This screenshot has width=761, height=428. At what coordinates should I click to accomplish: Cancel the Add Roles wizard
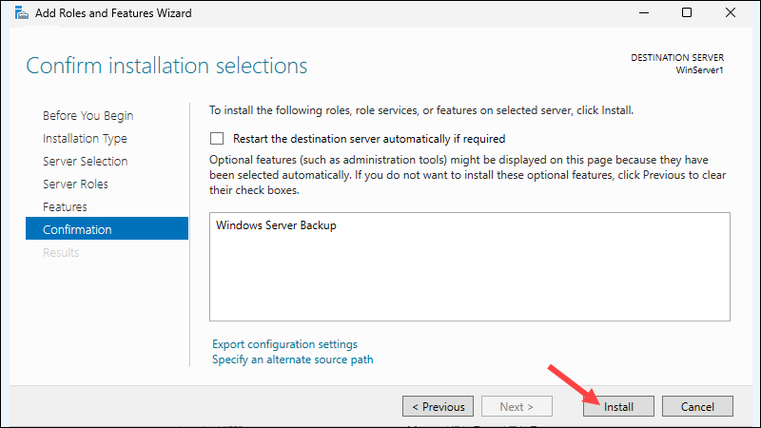click(x=697, y=407)
